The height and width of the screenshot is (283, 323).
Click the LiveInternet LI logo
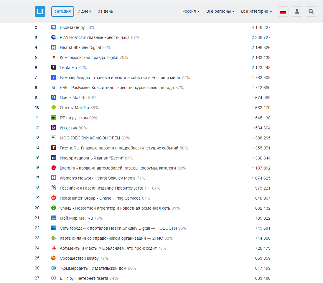40,11
